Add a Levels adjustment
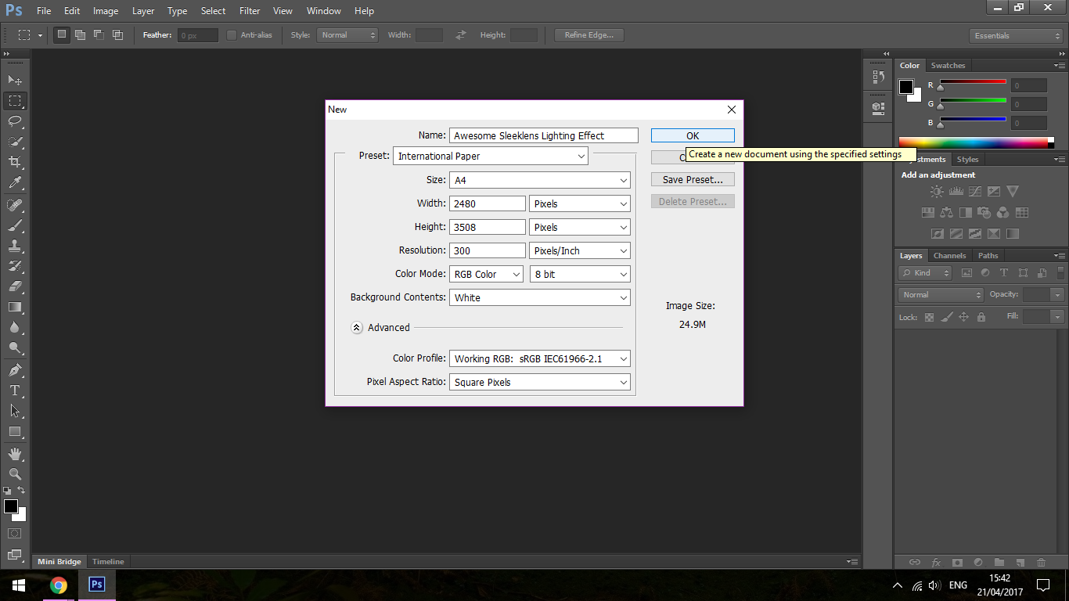The width and height of the screenshot is (1069, 601). (956, 191)
